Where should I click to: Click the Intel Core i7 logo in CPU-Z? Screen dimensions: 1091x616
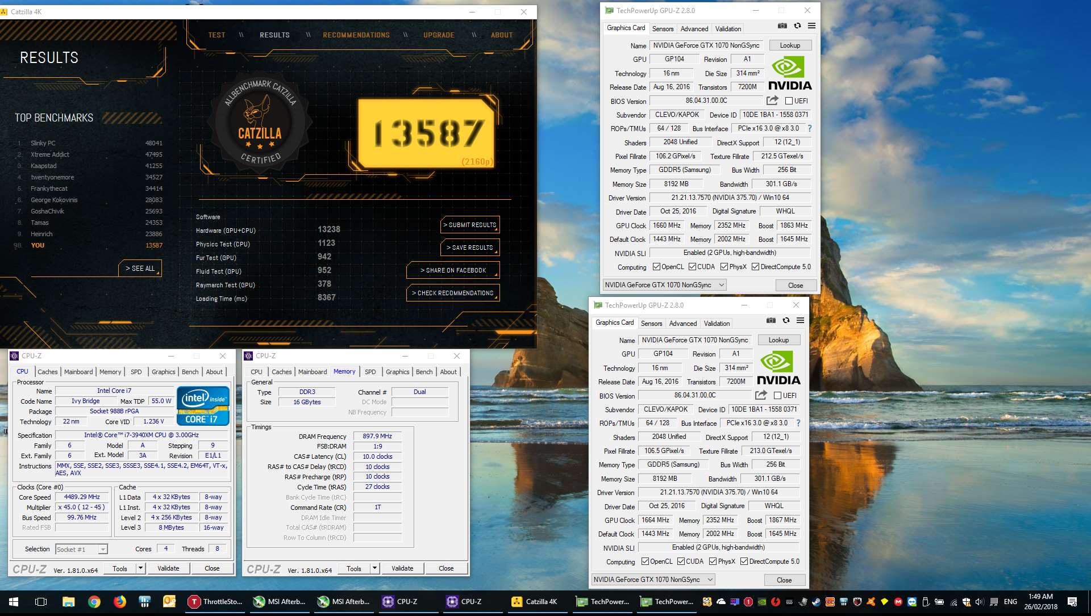point(203,405)
